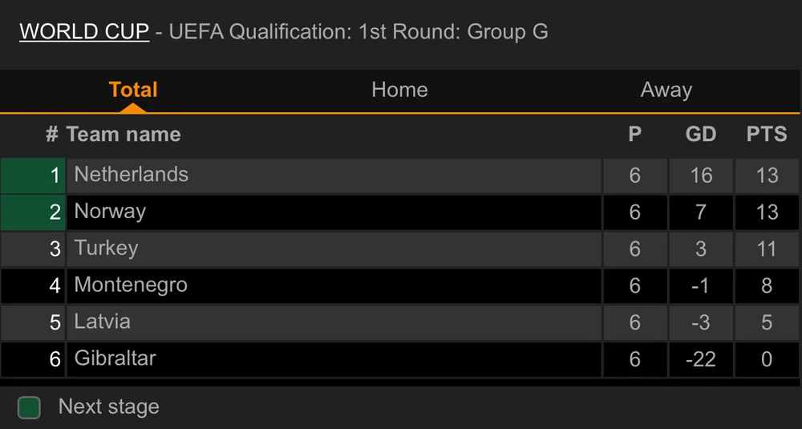Screen dimensions: 802x429
Task: Click the green rank 2 position cell
Action: click(33, 212)
